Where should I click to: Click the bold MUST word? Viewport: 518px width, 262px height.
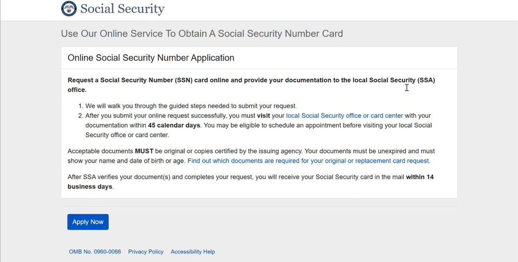click(x=144, y=151)
